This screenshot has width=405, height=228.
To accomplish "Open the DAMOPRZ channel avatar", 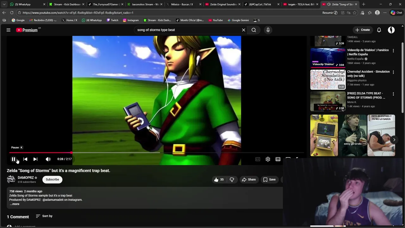I will [11, 180].
